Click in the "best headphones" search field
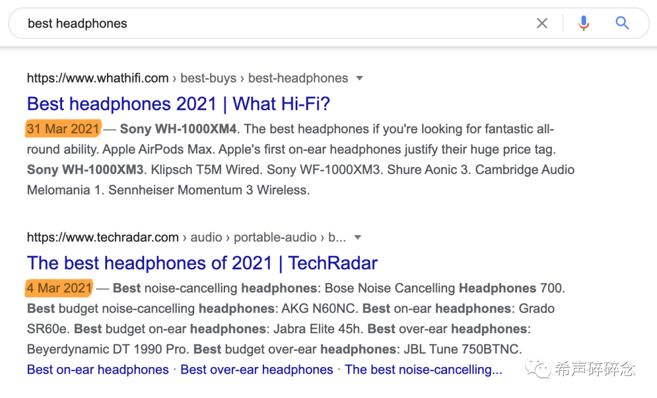 (x=274, y=24)
